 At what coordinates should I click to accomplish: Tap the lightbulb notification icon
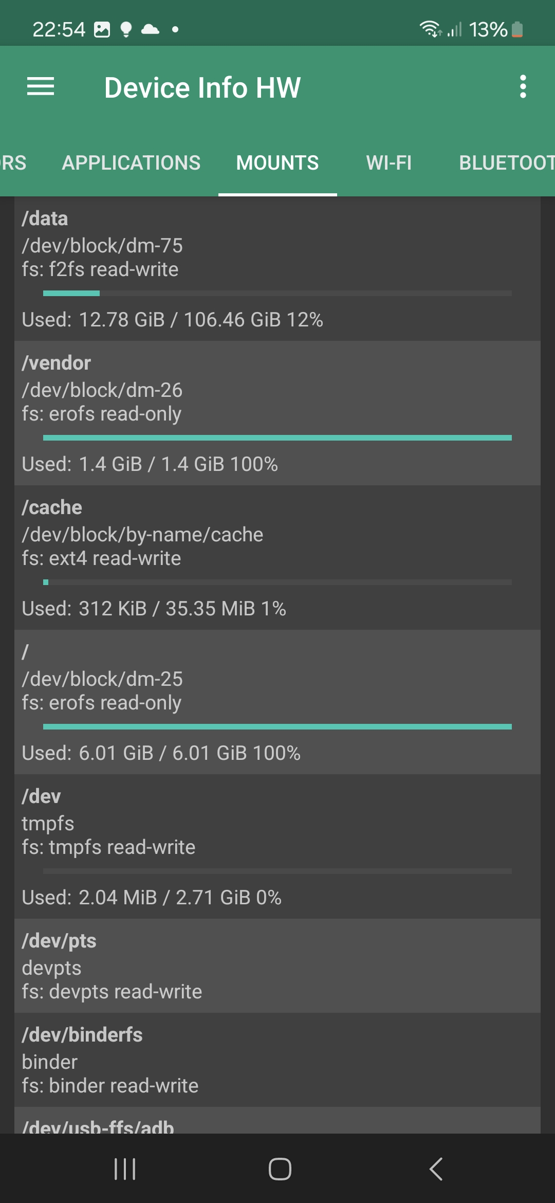point(126,30)
